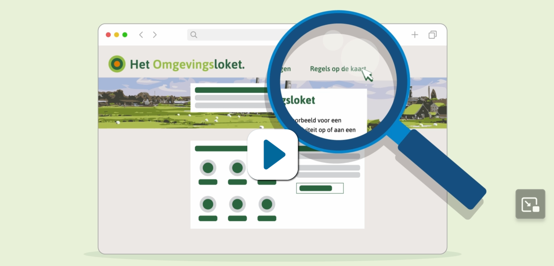
Task: Click the forward arrow in illustrated browser
Action: tap(155, 35)
